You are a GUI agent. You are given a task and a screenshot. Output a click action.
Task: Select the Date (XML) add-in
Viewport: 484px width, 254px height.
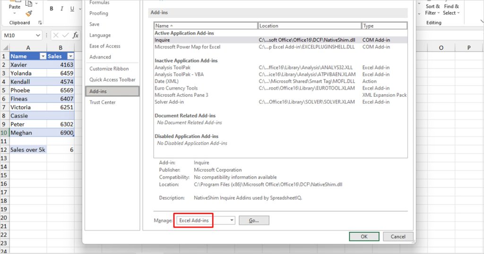point(281,81)
